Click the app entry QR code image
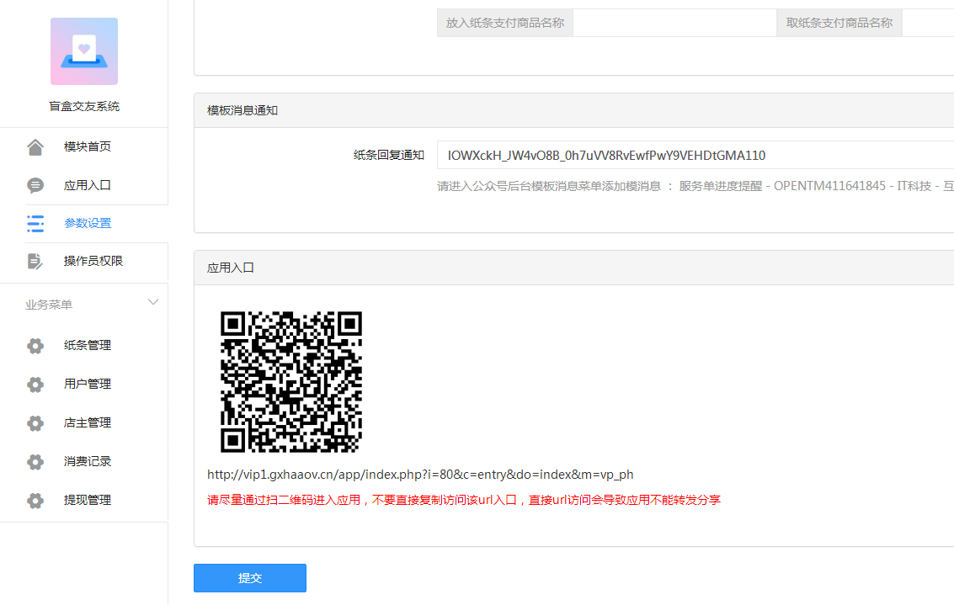 click(291, 382)
